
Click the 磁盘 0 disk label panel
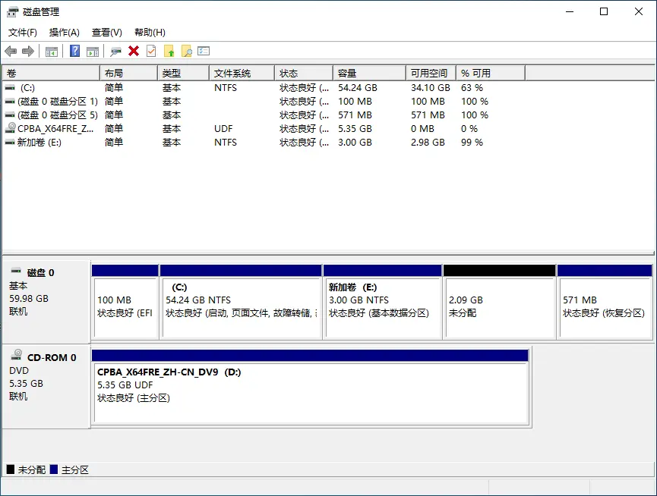46,302
